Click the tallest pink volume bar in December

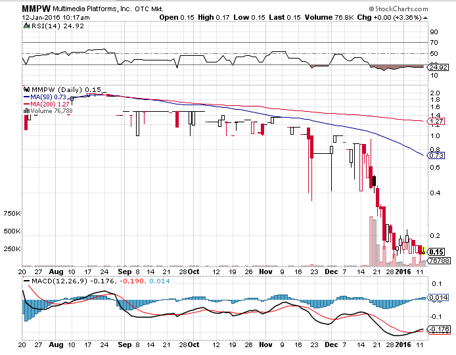[371, 241]
